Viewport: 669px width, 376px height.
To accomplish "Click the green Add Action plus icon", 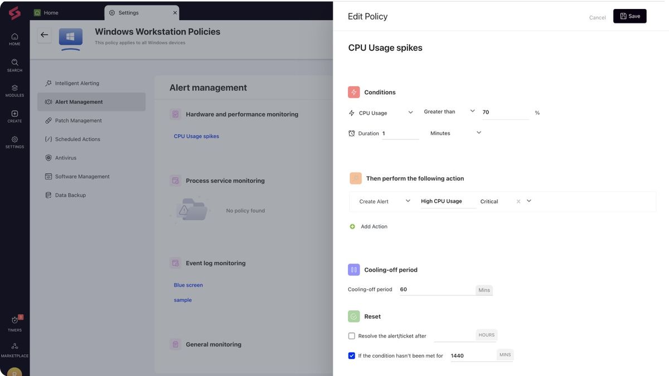I will [352, 227].
